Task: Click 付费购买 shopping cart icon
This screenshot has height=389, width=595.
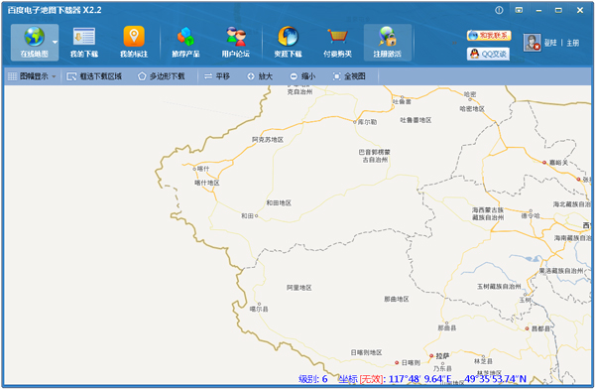Action: [337, 37]
